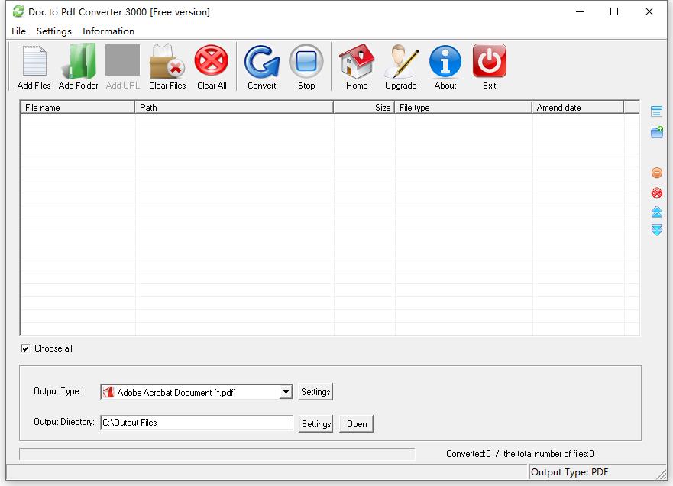
Task: Open the Settings menu
Action: (x=53, y=31)
